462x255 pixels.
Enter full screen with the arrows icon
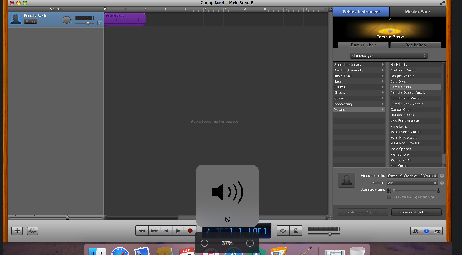442,3
